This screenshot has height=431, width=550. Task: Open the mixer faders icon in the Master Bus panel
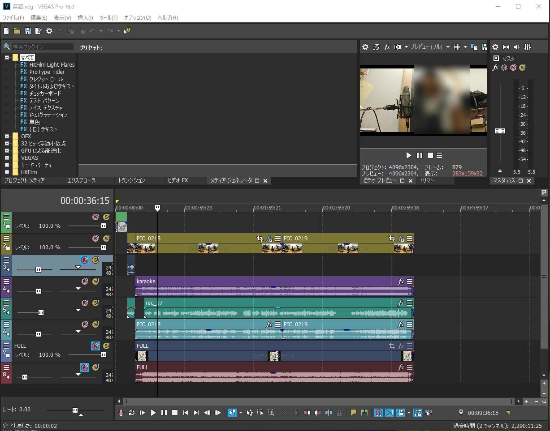point(528,47)
